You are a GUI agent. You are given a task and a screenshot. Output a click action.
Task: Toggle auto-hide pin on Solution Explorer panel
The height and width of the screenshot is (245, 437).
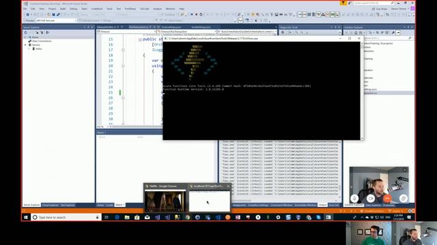coord(408,27)
